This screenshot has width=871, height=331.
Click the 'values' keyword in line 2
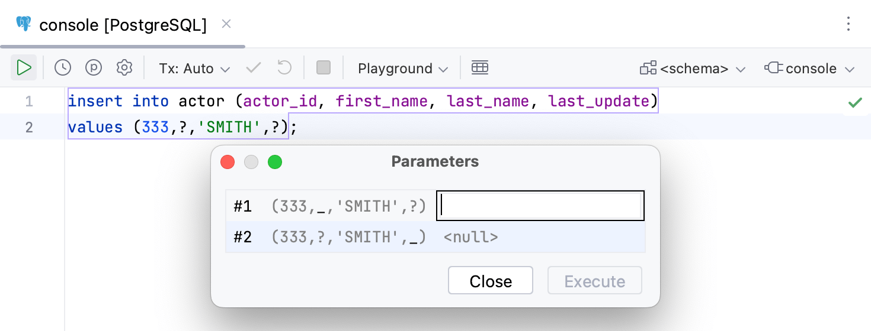coord(95,127)
